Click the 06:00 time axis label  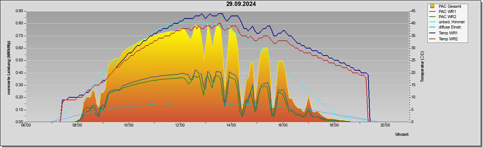click(x=26, y=125)
